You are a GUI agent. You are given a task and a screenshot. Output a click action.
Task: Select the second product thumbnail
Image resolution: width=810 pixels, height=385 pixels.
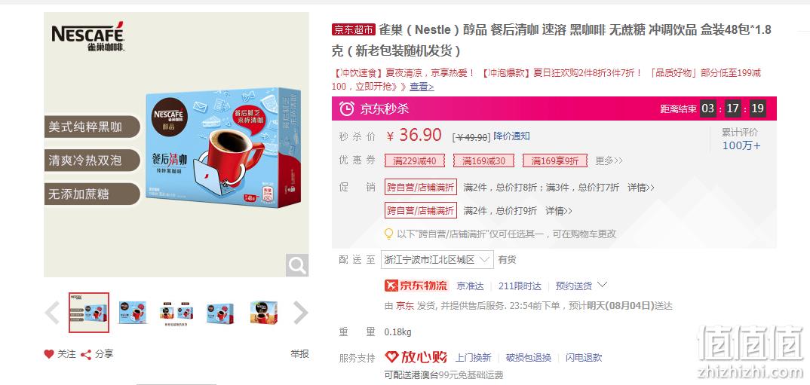point(132,312)
